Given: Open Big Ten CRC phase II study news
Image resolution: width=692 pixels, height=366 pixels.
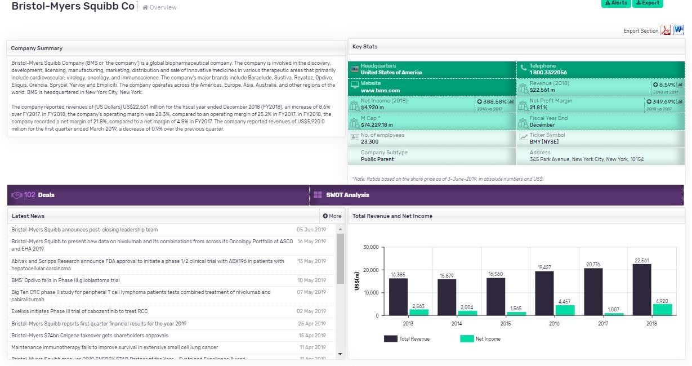Looking at the screenshot, I should click(x=141, y=296).
